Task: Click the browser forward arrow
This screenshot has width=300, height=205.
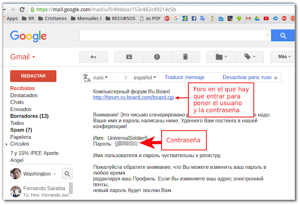Action: pos(13,9)
